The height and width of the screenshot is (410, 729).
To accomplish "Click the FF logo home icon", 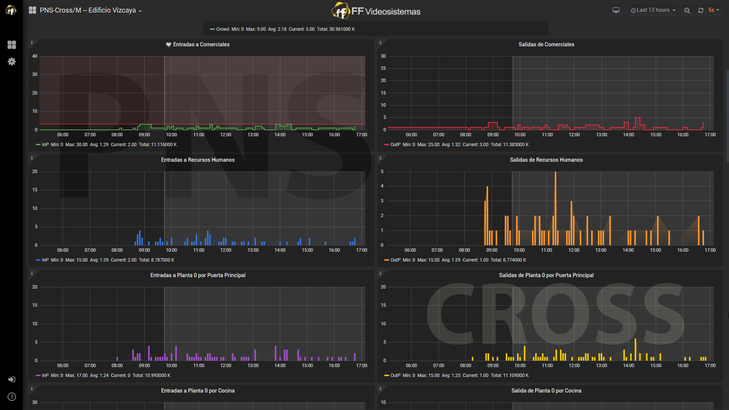I will tap(11, 10).
